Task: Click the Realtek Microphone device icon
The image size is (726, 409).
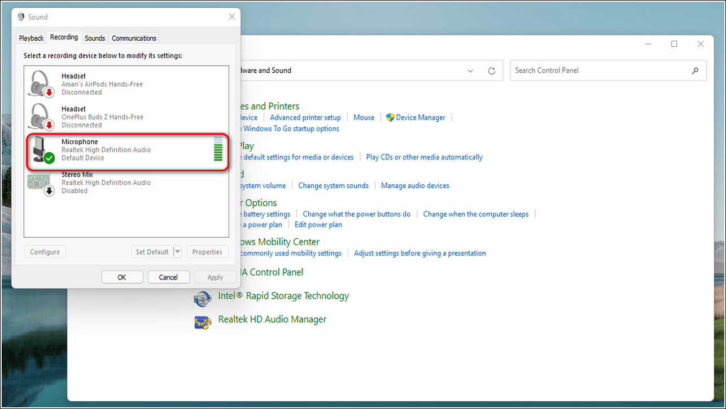Action: pyautogui.click(x=41, y=150)
